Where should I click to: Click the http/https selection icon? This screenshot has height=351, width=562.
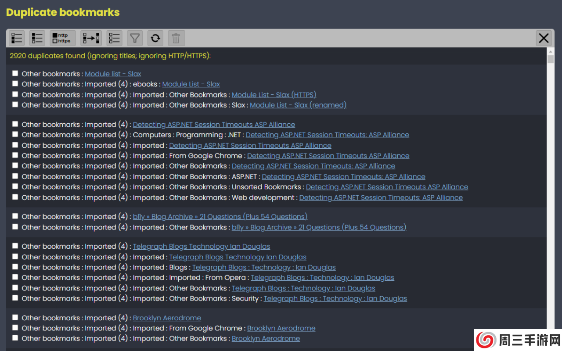click(x=62, y=38)
